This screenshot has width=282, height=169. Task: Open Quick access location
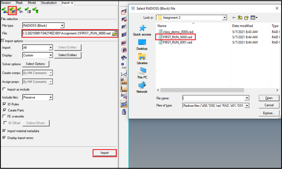click(142, 30)
